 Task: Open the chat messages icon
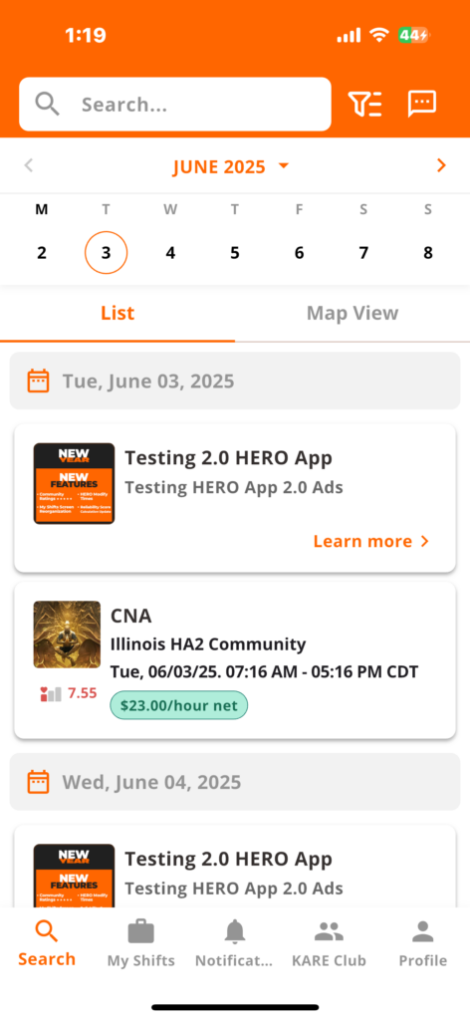point(422,104)
